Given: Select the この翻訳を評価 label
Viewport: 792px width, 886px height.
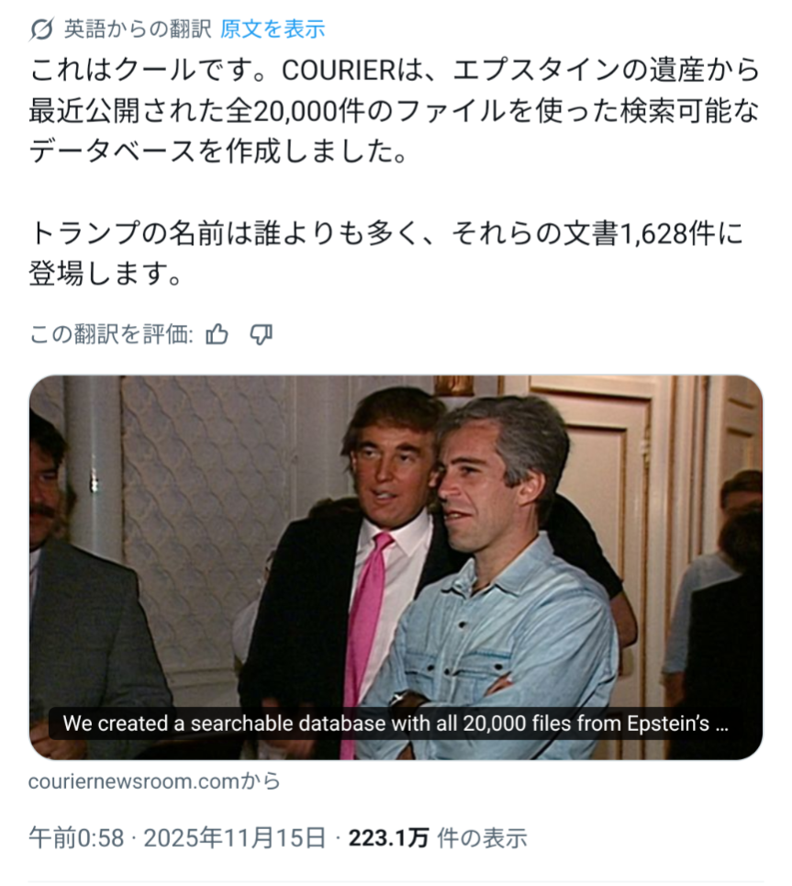Looking at the screenshot, I should pos(111,334).
